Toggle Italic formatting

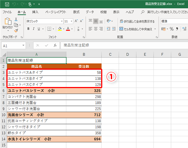point(33,29)
